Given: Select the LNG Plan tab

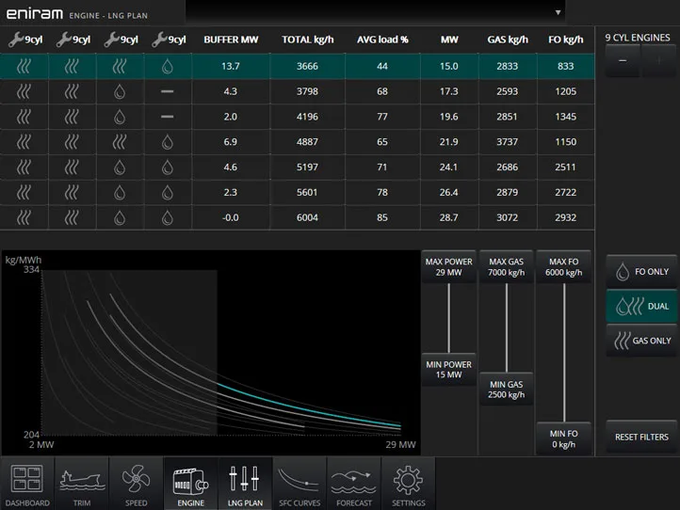Looking at the screenshot, I should [x=246, y=483].
